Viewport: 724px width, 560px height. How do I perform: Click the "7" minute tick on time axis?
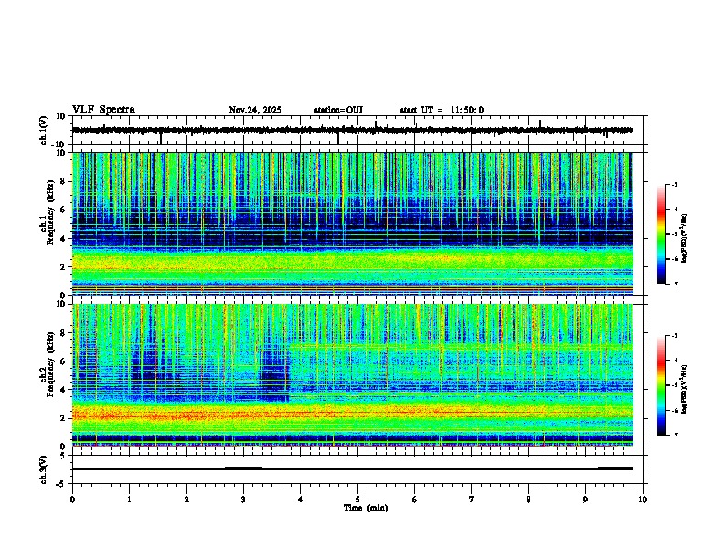472,500
